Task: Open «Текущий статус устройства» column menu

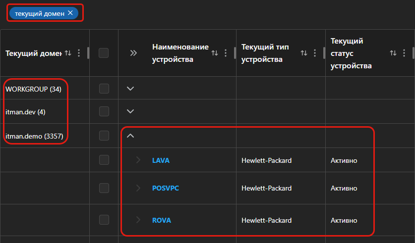Action: [x=404, y=53]
